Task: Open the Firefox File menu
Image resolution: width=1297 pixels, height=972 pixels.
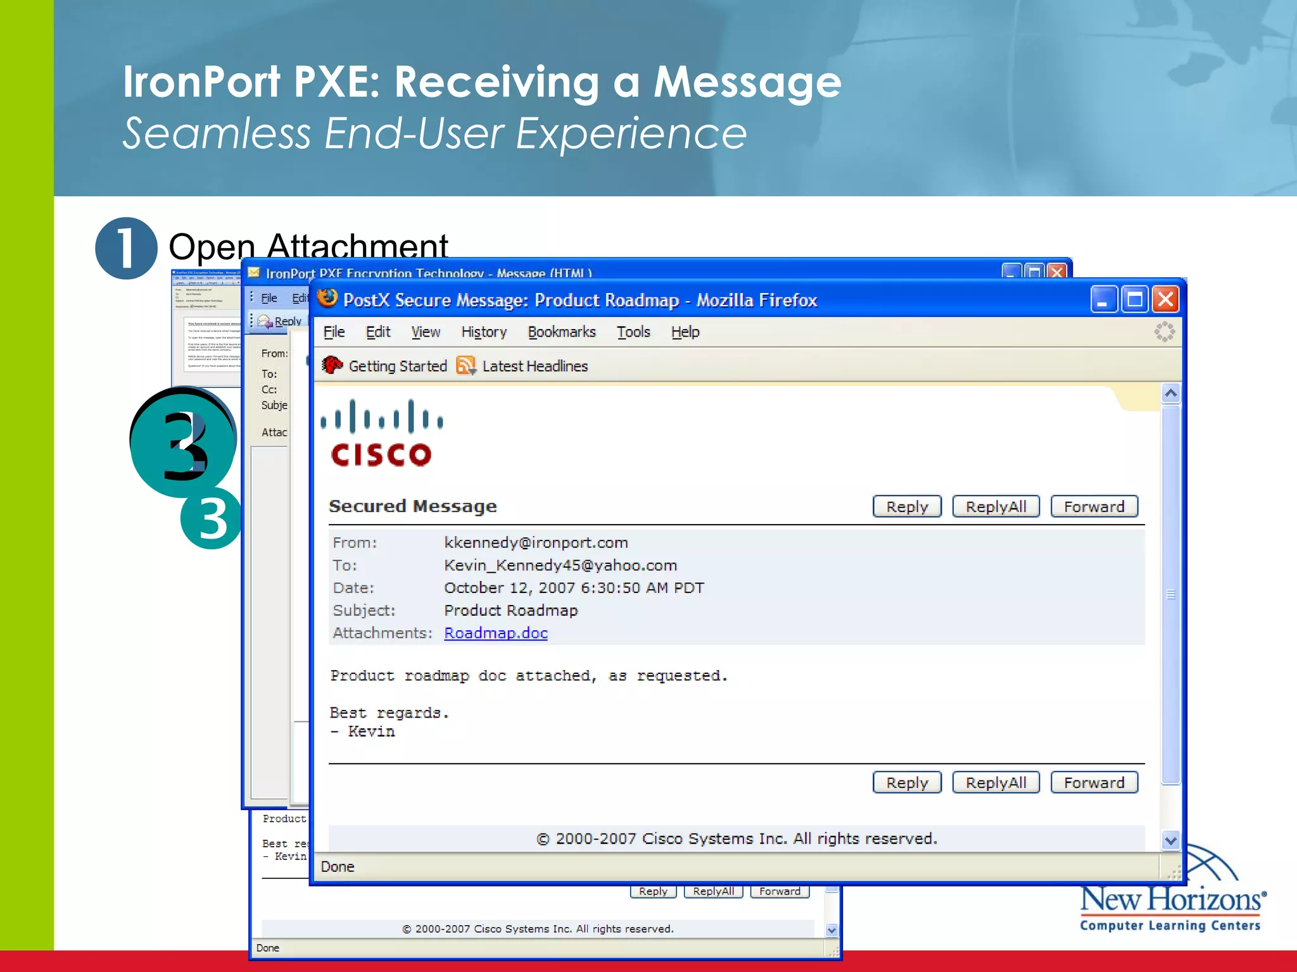Action: tap(334, 332)
